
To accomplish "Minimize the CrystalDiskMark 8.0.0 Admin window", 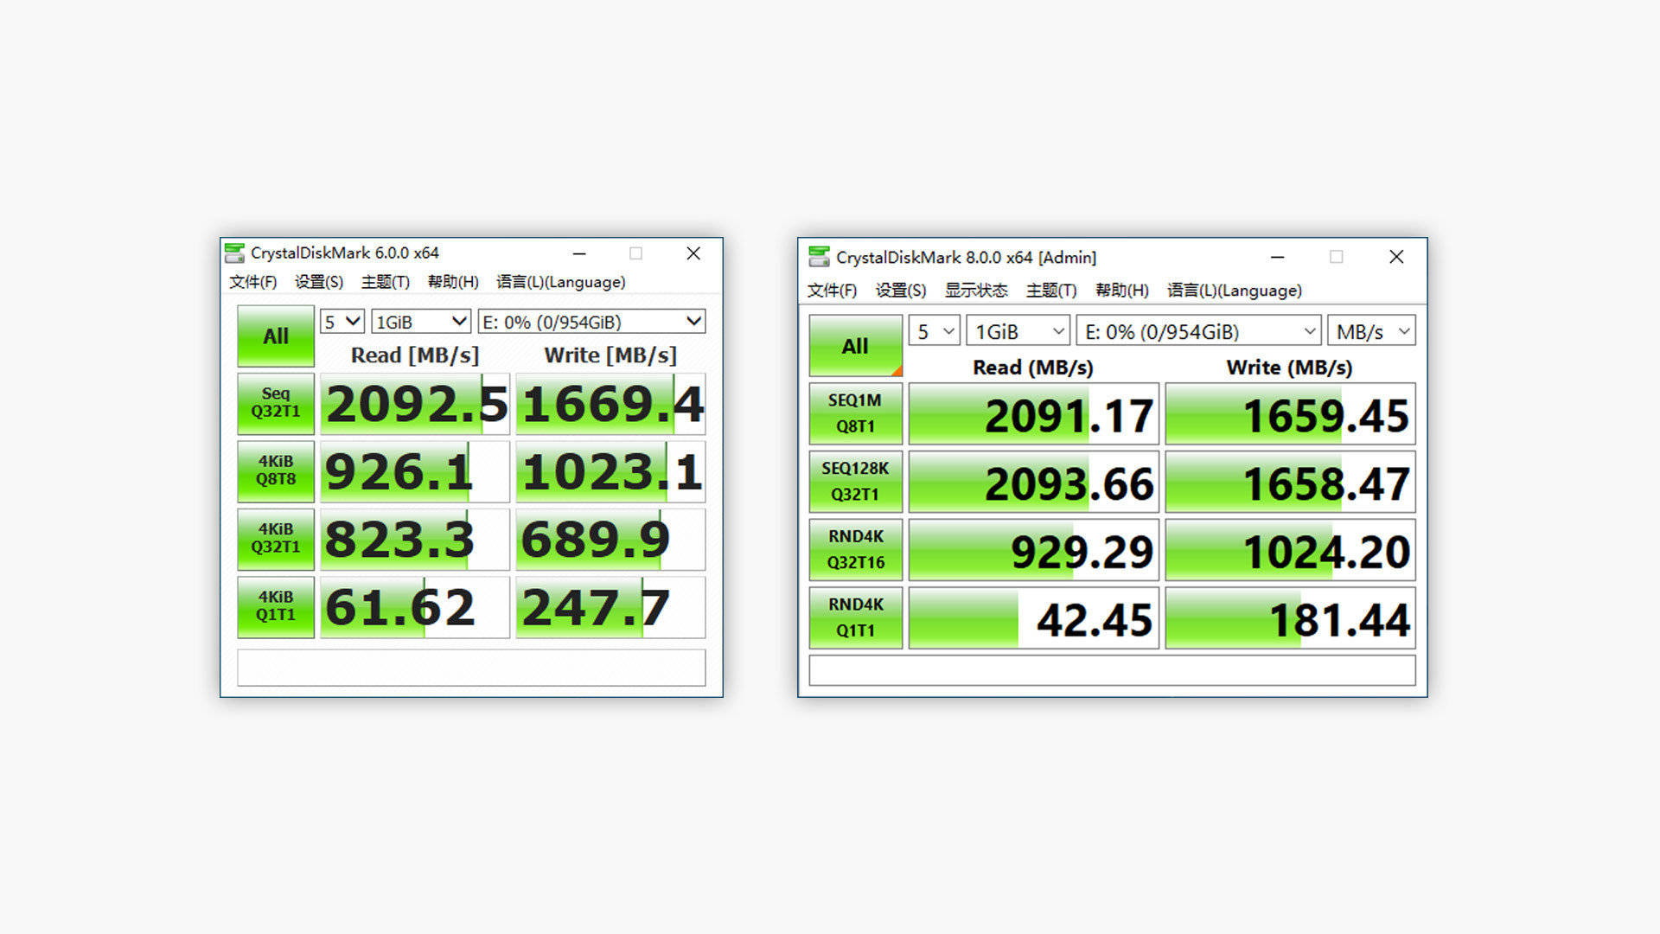I will 1277,257.
